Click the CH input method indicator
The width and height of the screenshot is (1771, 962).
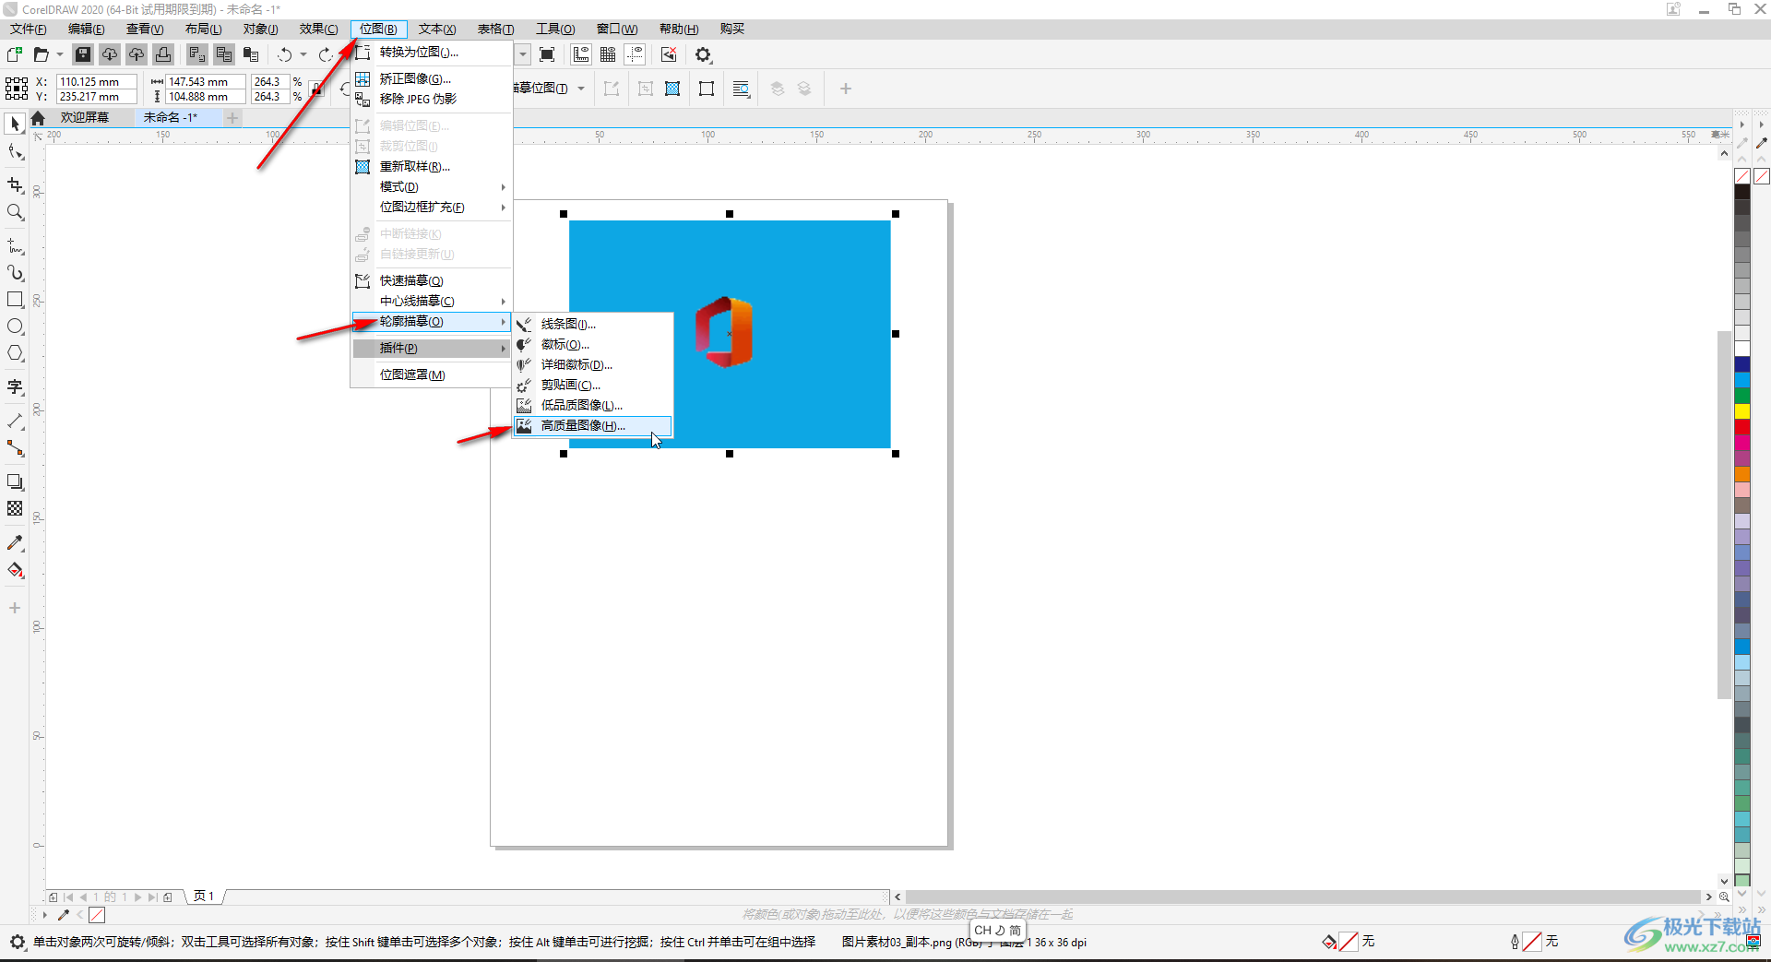pyautogui.click(x=998, y=930)
